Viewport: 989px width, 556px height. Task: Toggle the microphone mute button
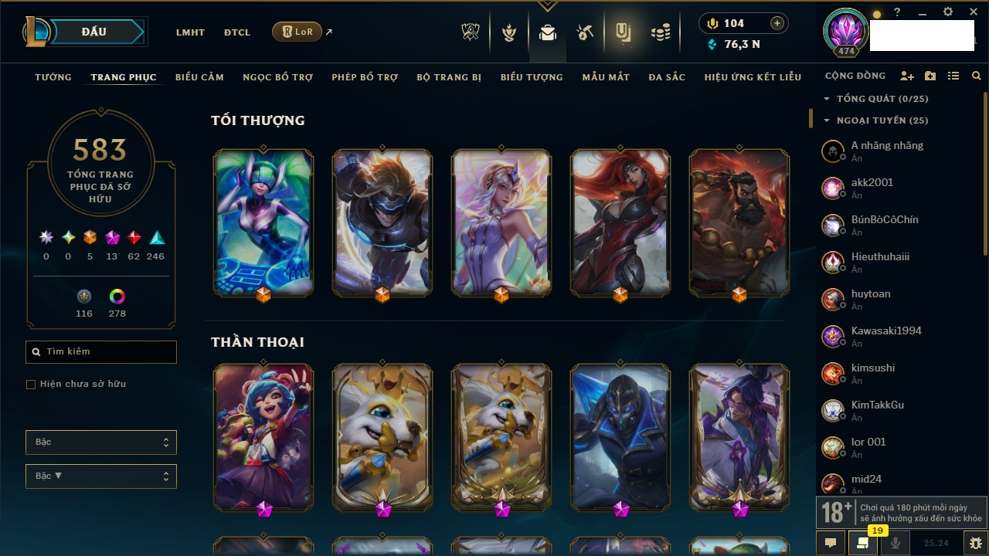(896, 543)
